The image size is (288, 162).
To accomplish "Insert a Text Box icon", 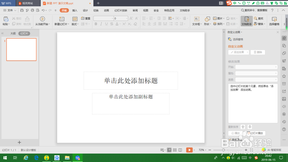I will [197, 19].
